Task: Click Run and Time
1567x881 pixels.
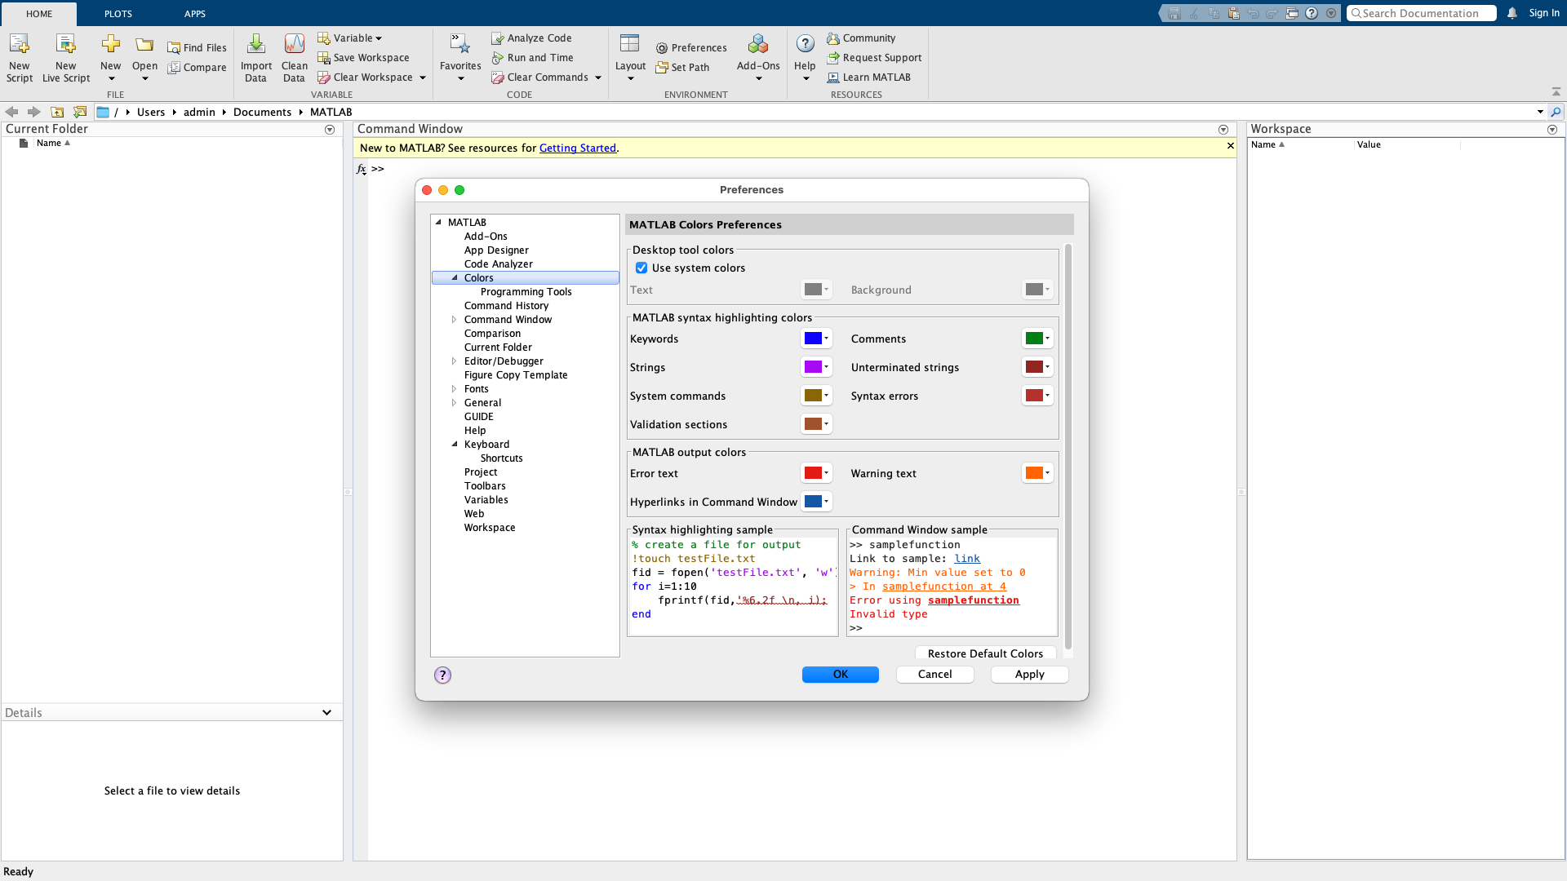Action: [x=532, y=58]
